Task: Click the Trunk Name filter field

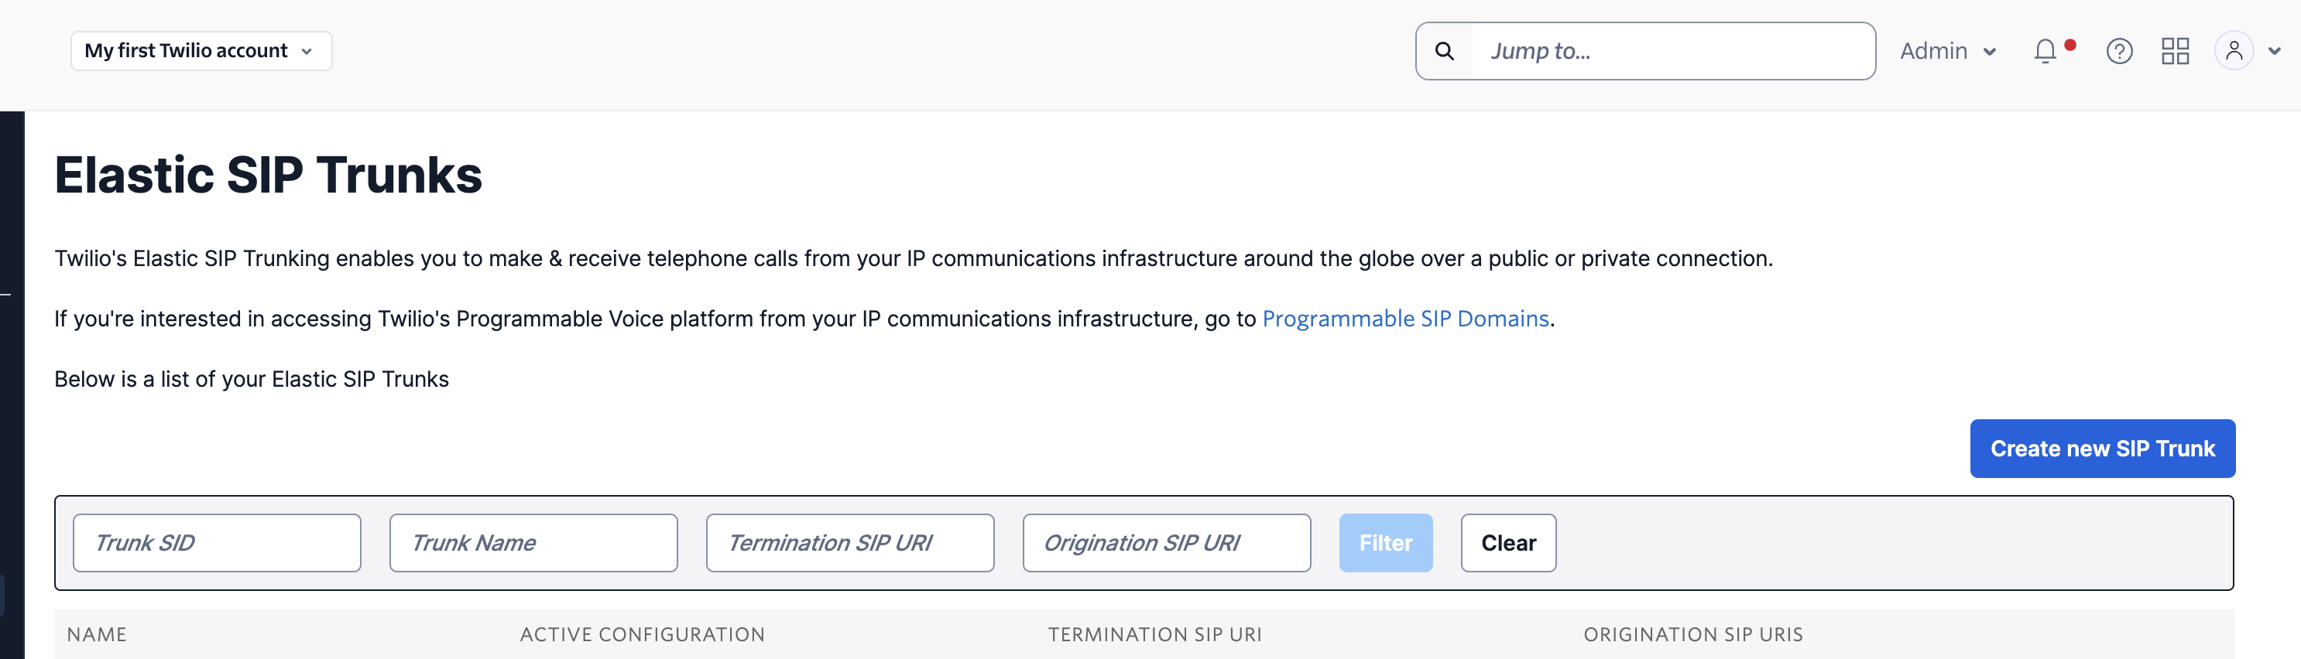Action: pos(533,542)
